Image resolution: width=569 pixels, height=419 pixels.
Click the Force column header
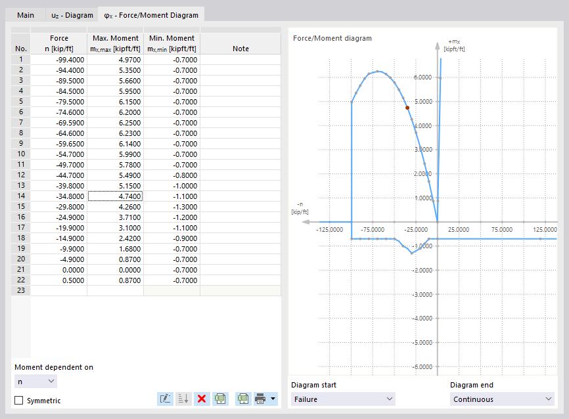pos(58,43)
